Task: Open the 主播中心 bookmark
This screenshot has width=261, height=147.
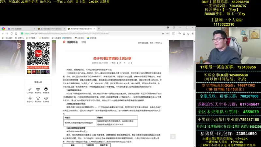Action: (20, 38)
